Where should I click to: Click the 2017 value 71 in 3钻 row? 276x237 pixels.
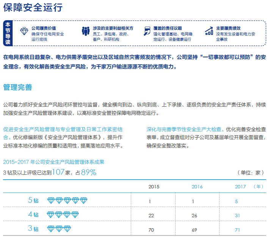click(238, 230)
